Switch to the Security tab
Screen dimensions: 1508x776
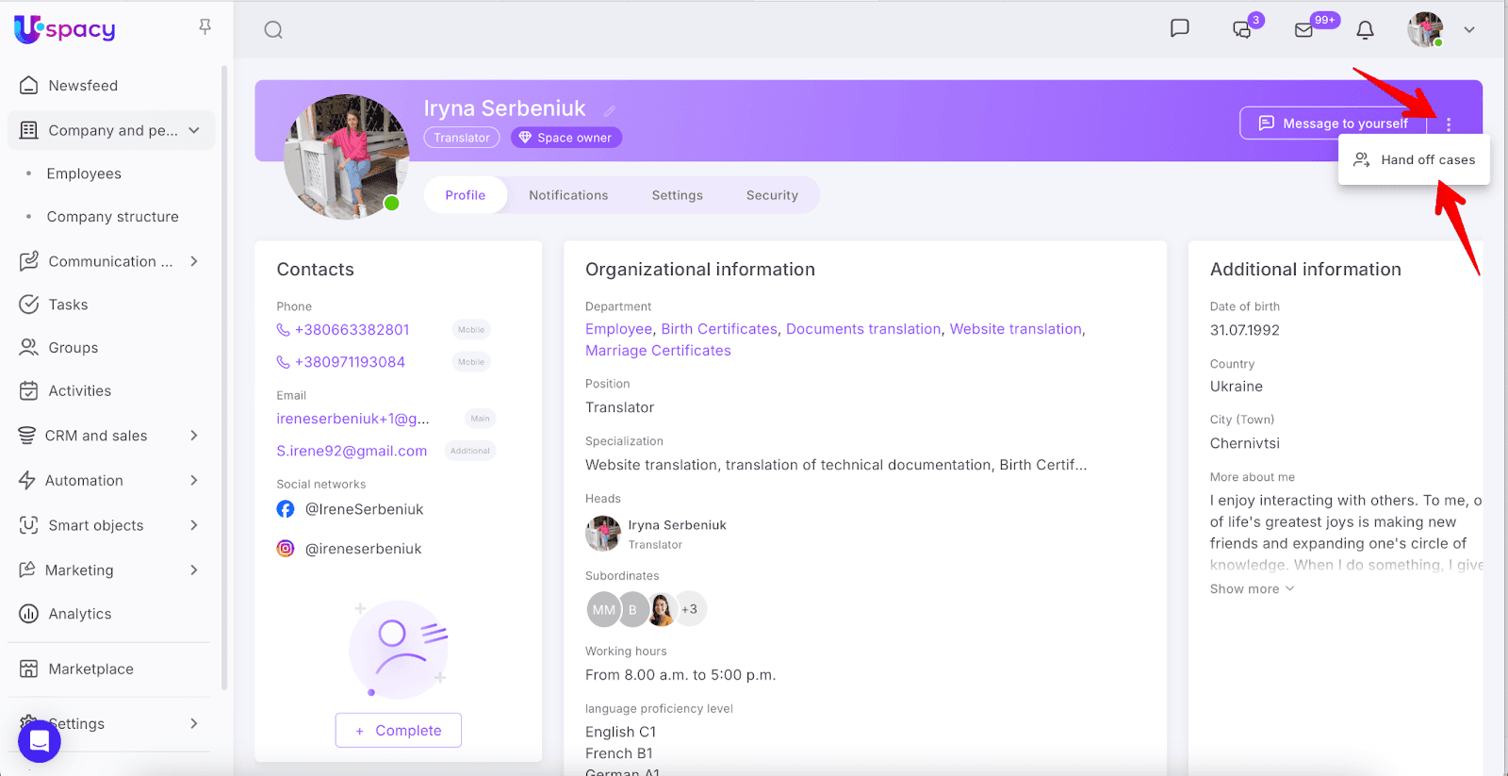pos(772,195)
